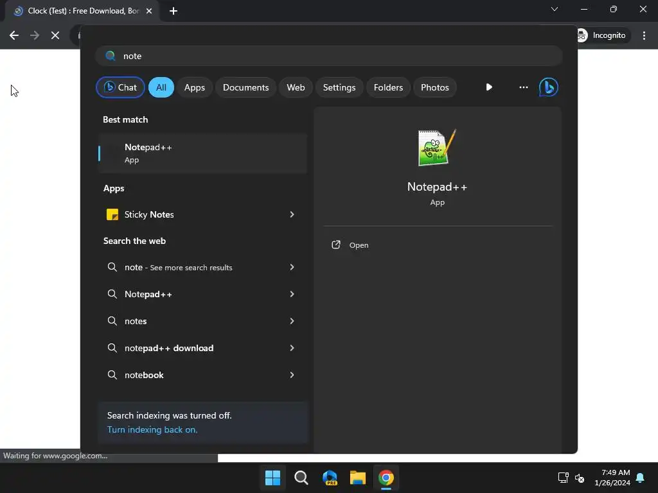Filter search results by Documents
The image size is (658, 493).
pos(245,87)
